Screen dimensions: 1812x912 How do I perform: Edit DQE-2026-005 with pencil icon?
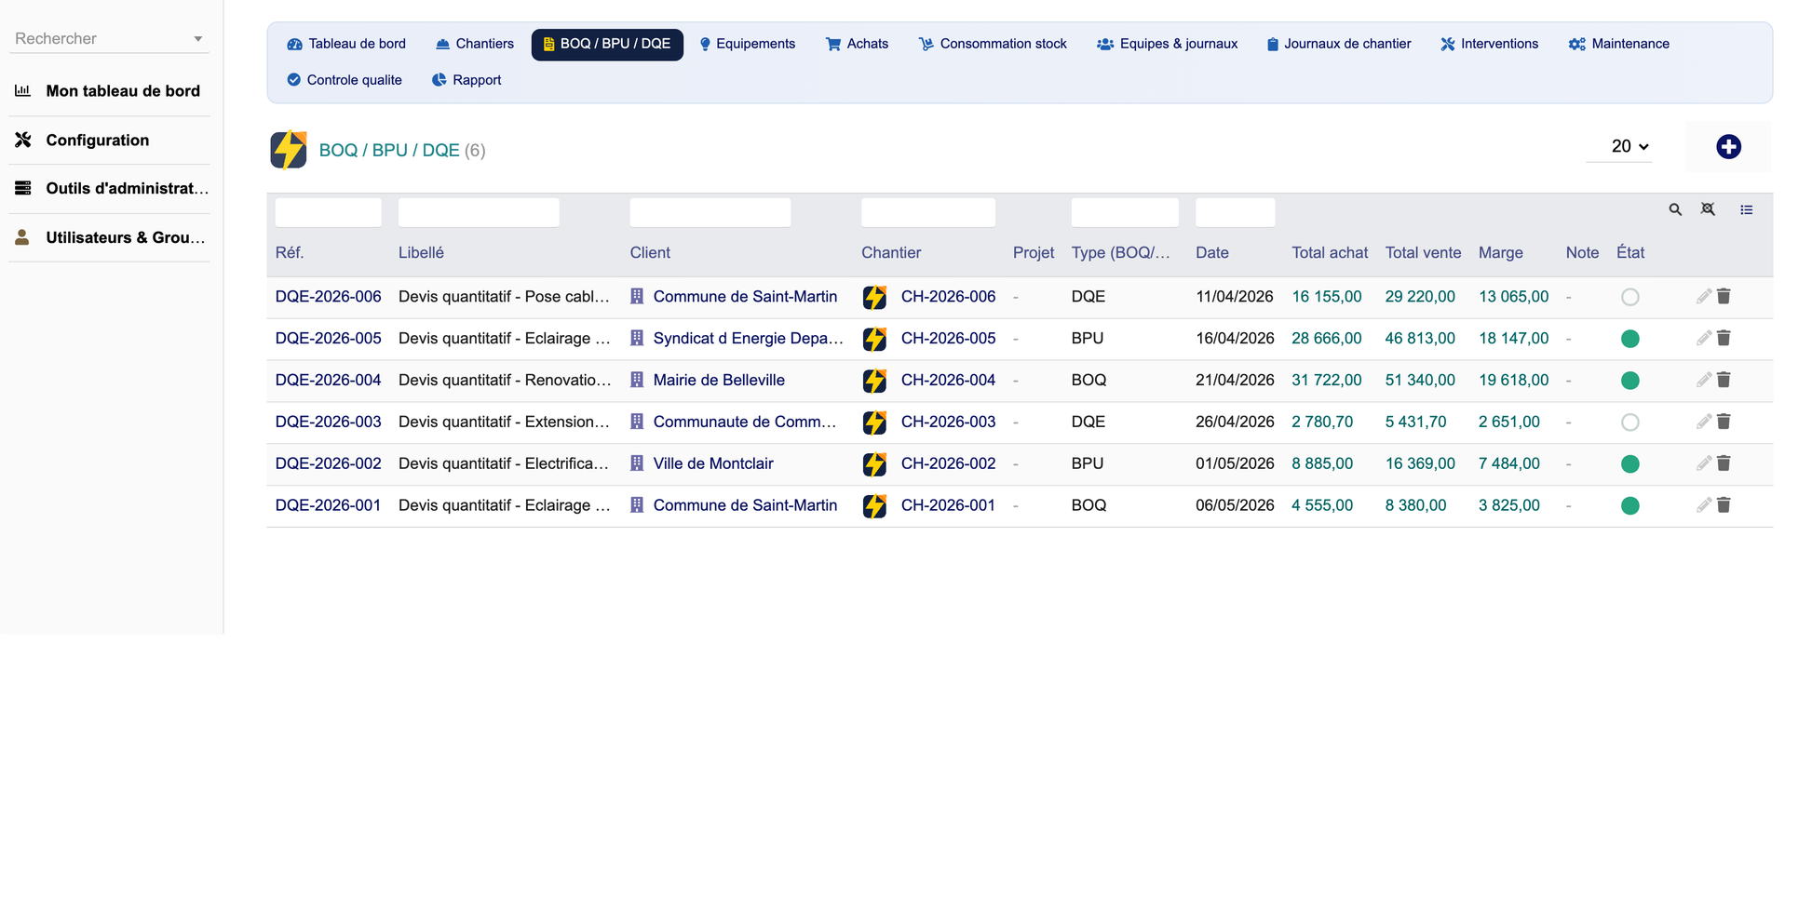1703,339
